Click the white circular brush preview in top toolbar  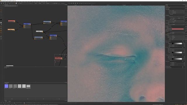pos(16,3)
